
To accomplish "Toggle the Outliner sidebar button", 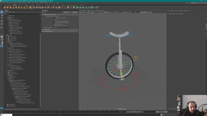I will tap(2, 46).
